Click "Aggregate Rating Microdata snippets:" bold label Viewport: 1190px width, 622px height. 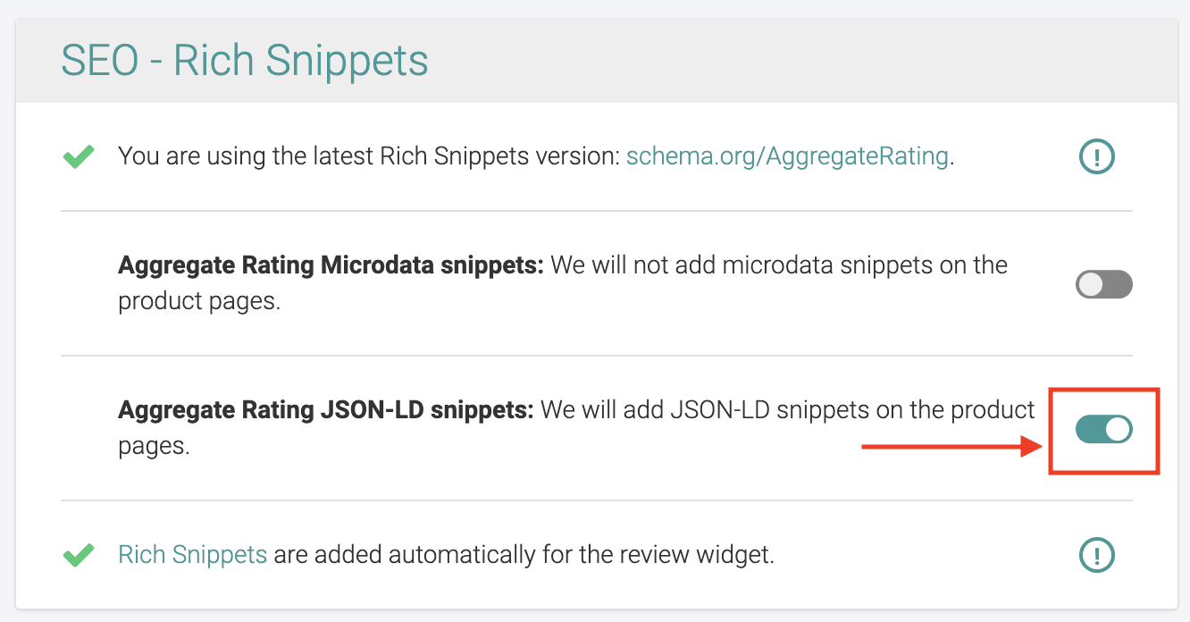coord(331,265)
